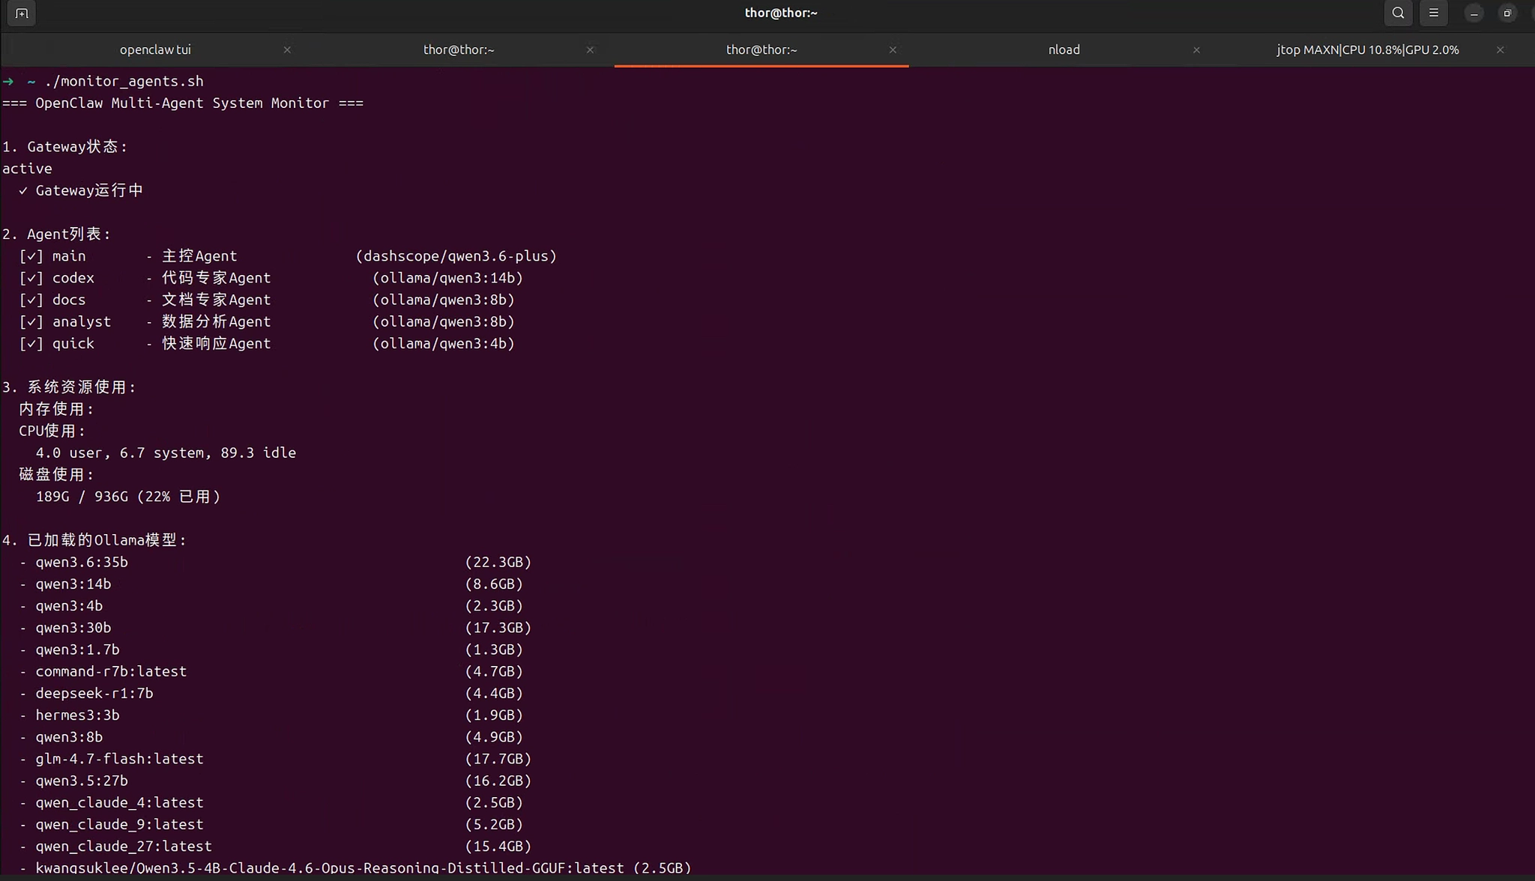Close the active thor@thor tab
This screenshot has width=1535, height=881.
893,49
